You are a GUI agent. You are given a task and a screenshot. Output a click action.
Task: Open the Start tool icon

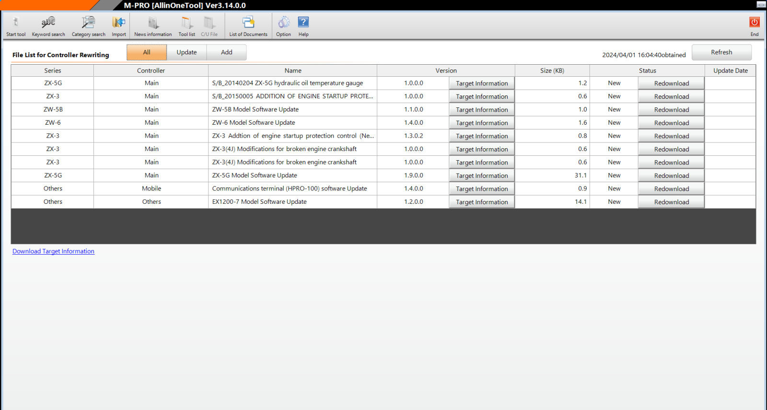16,26
